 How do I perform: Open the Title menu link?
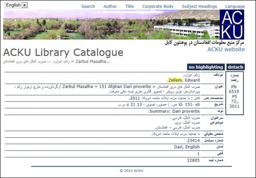(130, 7)
